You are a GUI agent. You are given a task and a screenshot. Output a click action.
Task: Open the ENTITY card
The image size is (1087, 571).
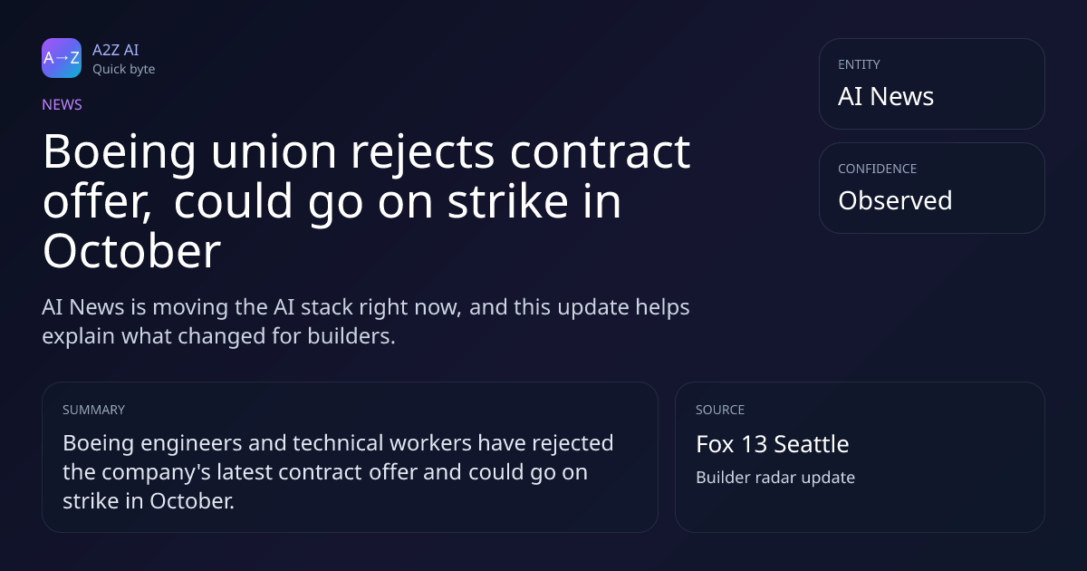931,83
